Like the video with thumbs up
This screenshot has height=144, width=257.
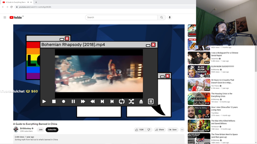(139, 130)
